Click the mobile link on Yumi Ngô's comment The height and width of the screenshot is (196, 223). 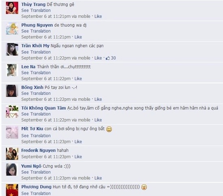[84, 178]
